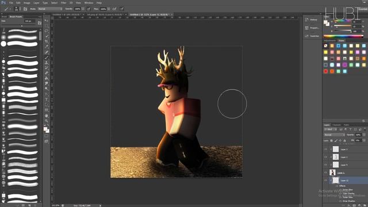Screen dimensions: 368x207
Task: Toggle Quick Mask mode in toolbox
Action: (47, 136)
